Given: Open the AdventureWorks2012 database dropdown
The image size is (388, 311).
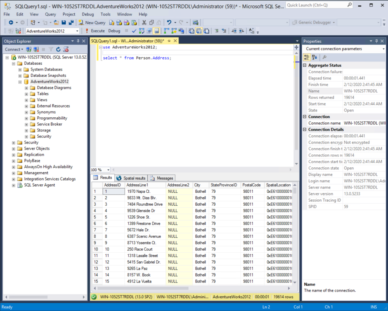Looking at the screenshot, I should pos(77,31).
